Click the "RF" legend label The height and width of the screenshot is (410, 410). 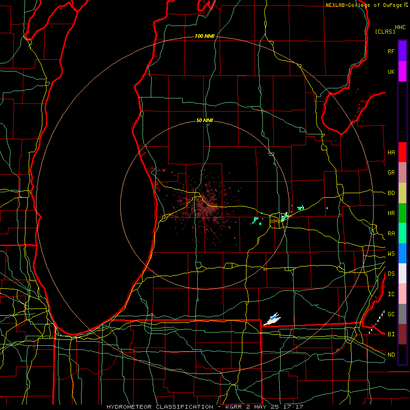click(391, 51)
